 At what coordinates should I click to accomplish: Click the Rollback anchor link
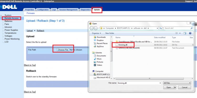pos(40,31)
